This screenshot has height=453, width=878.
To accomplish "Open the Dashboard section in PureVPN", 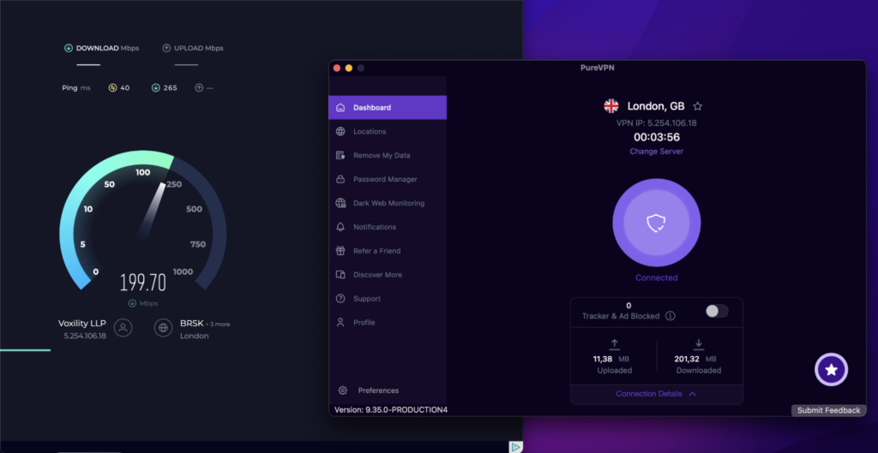I will pos(388,107).
